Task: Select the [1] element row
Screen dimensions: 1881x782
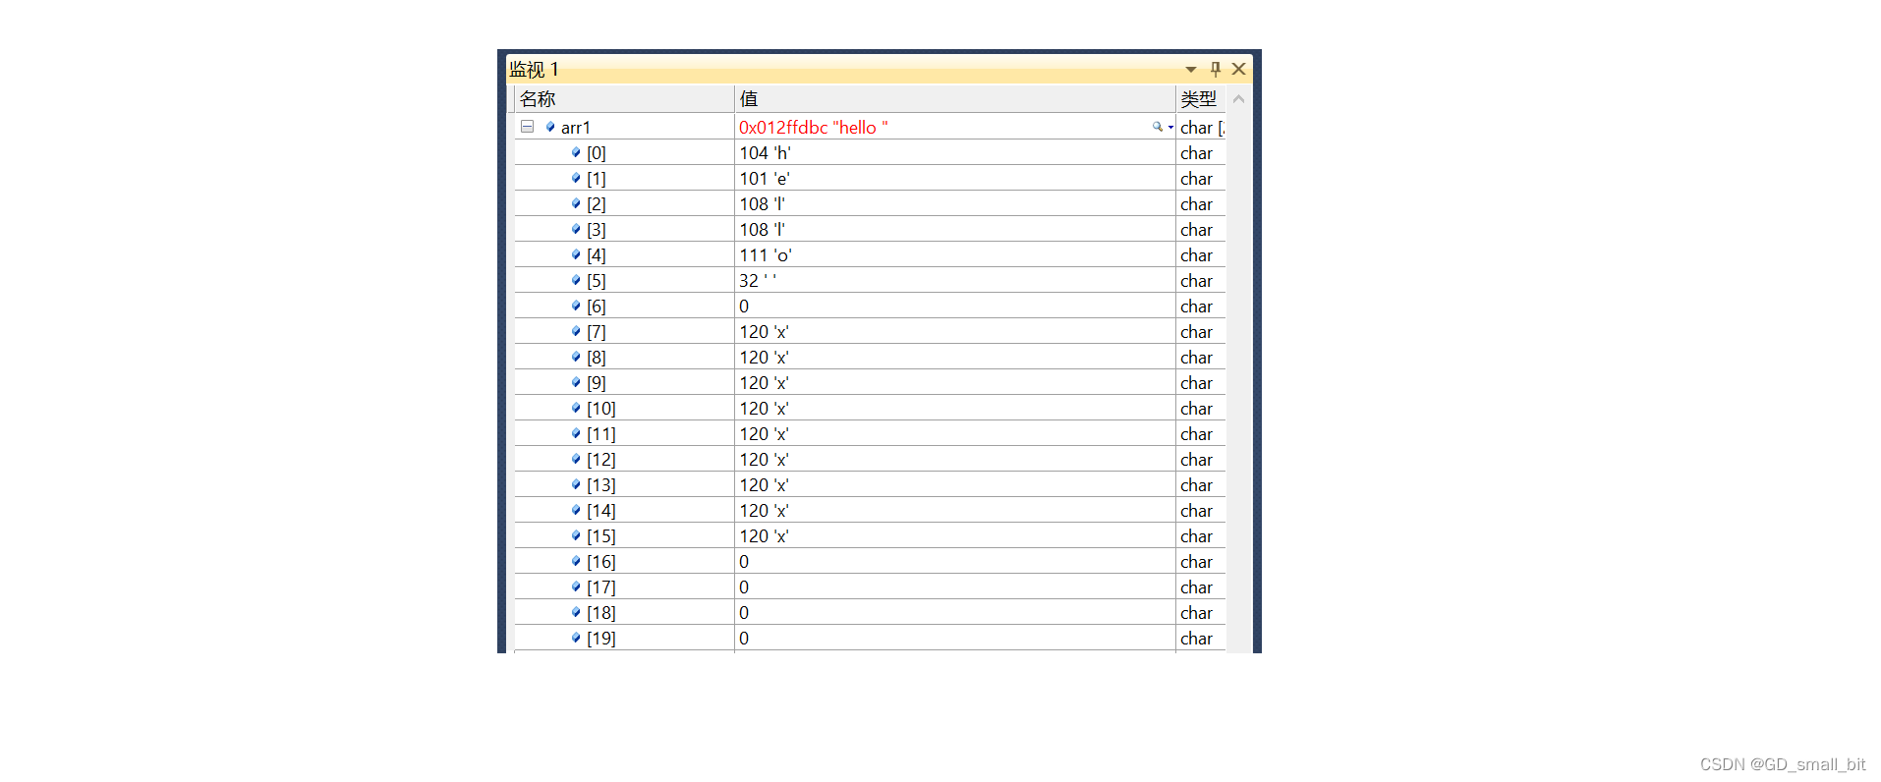Action: click(870, 179)
